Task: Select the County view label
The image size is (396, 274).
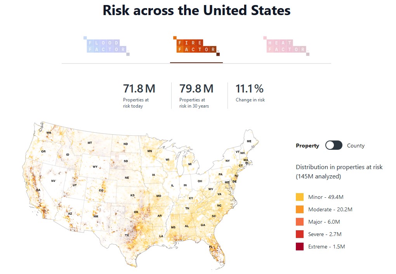Action: 356,146
